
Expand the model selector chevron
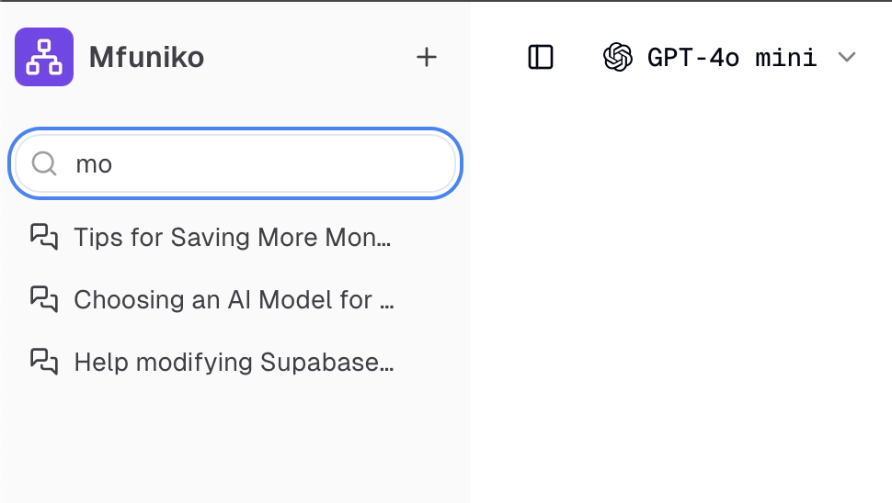[x=847, y=57]
